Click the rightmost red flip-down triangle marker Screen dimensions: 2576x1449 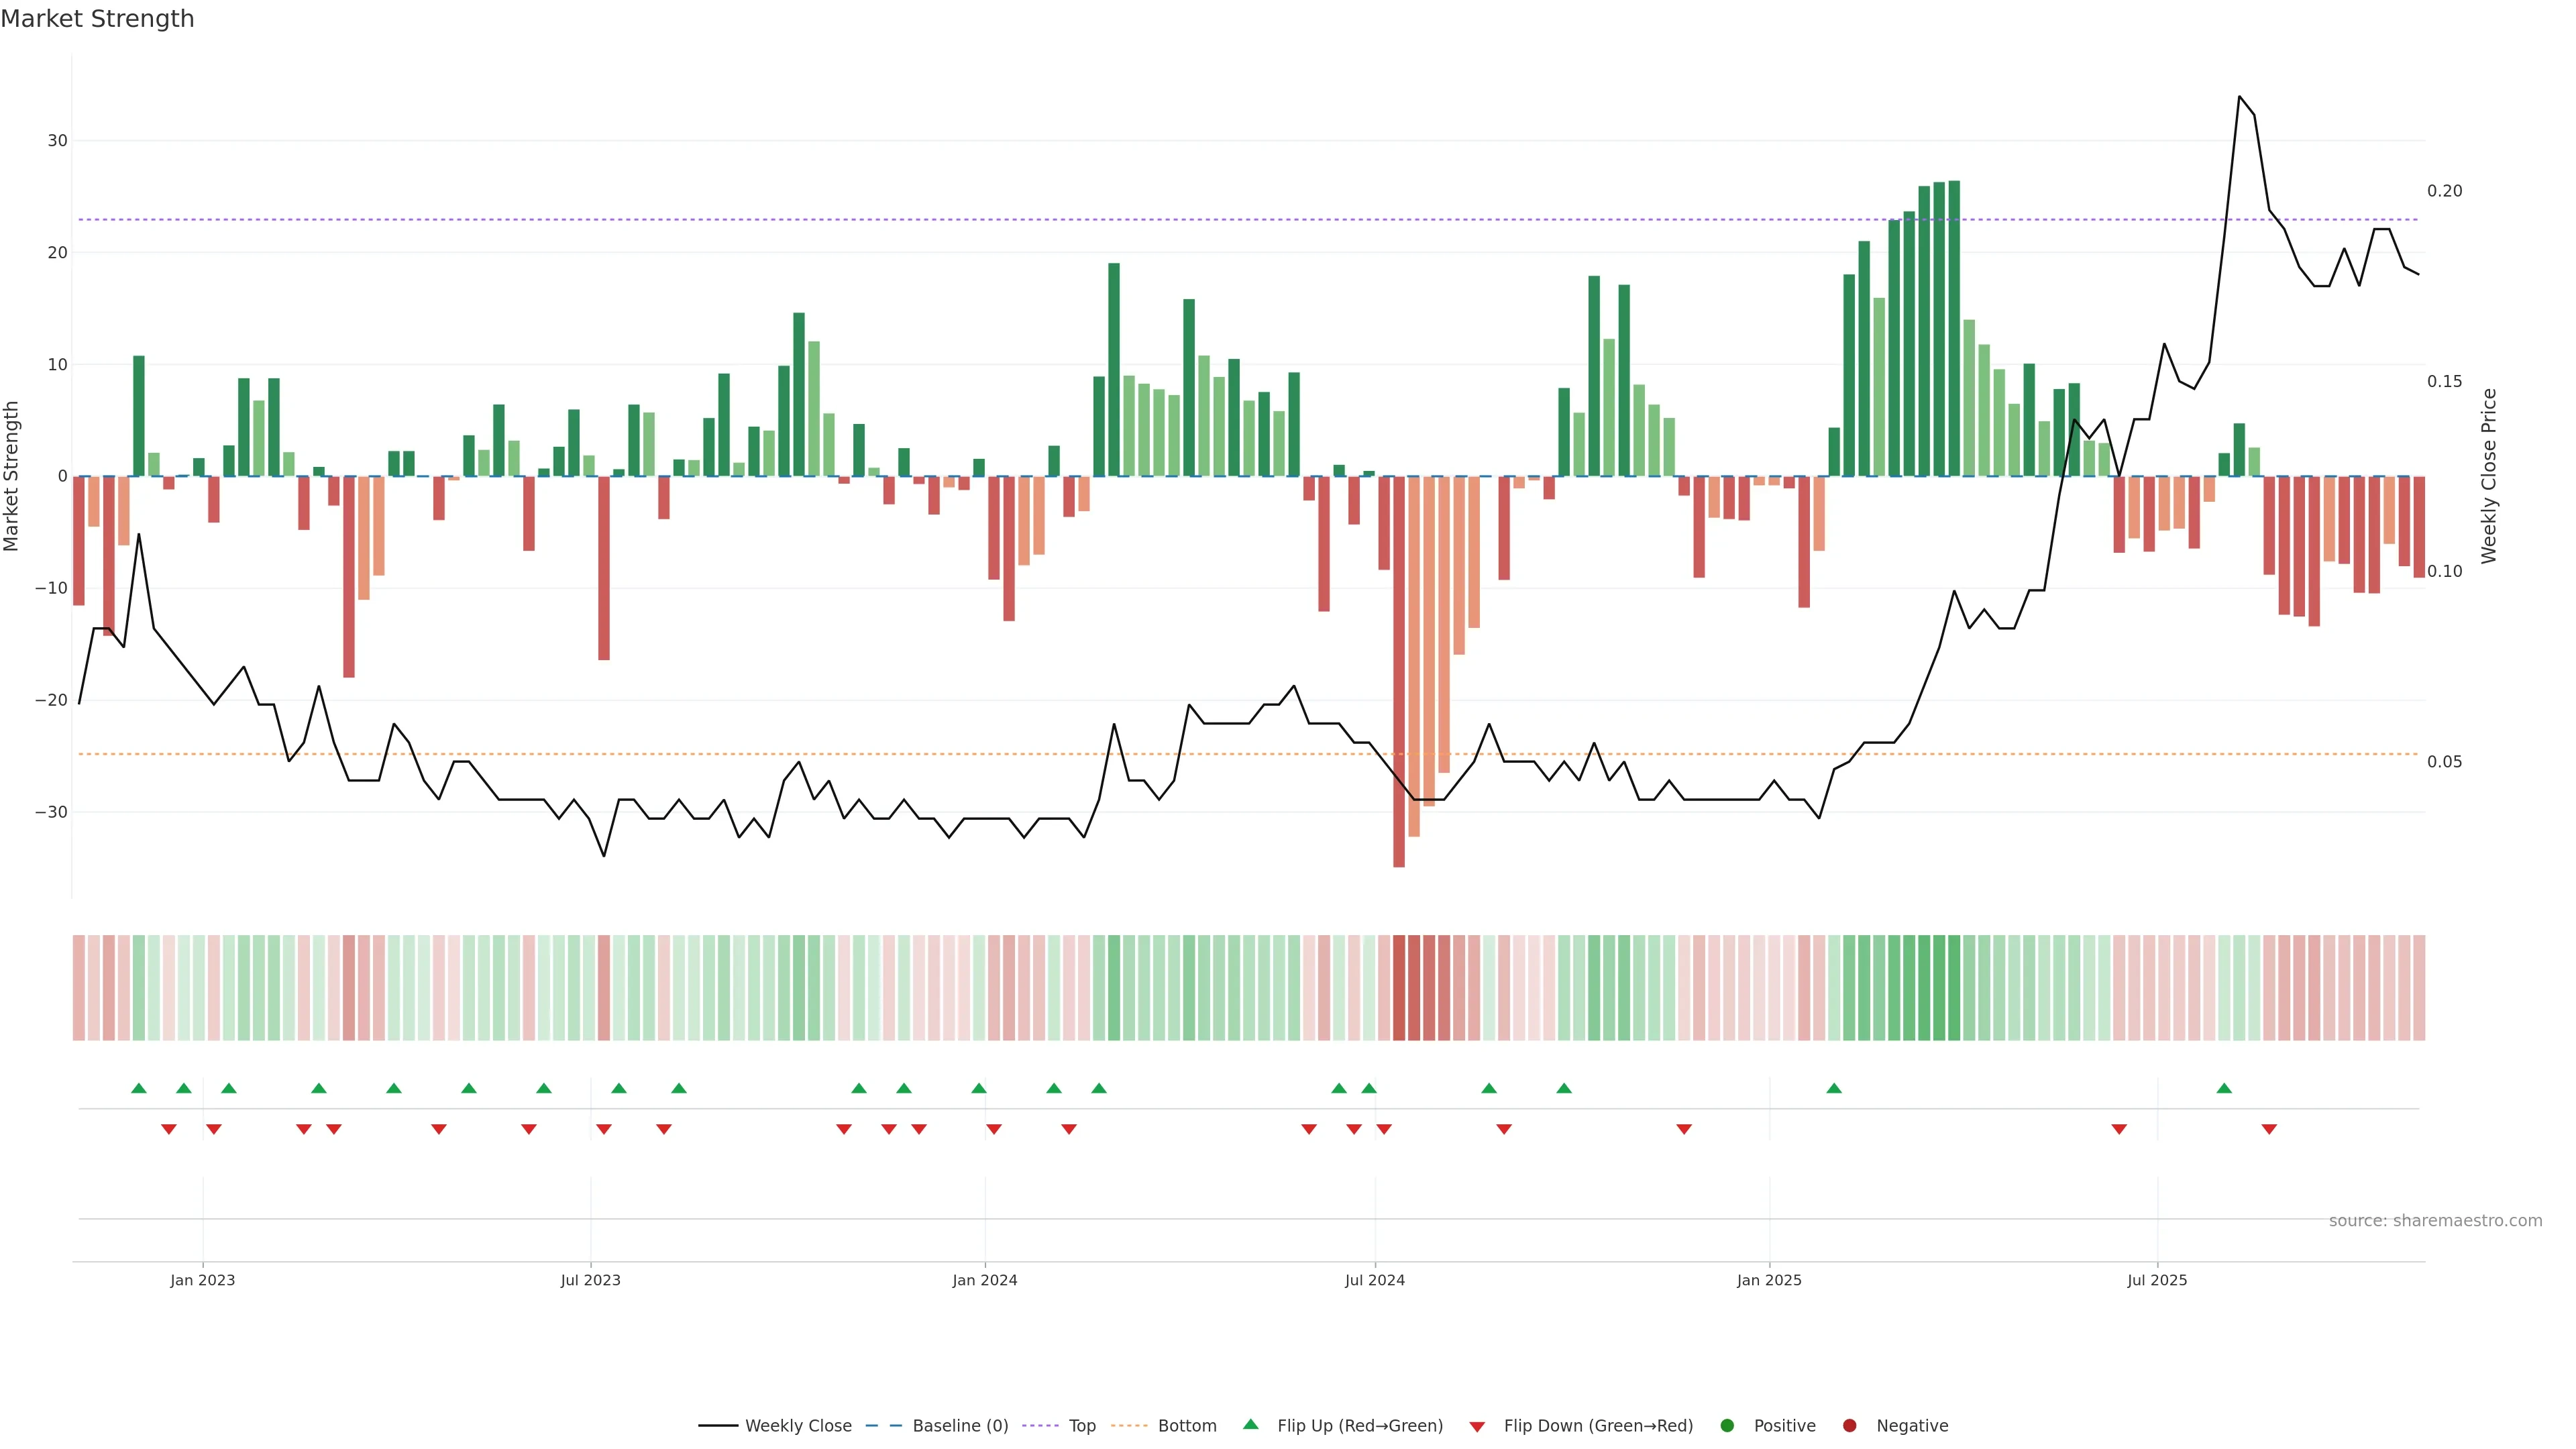point(2269,1129)
